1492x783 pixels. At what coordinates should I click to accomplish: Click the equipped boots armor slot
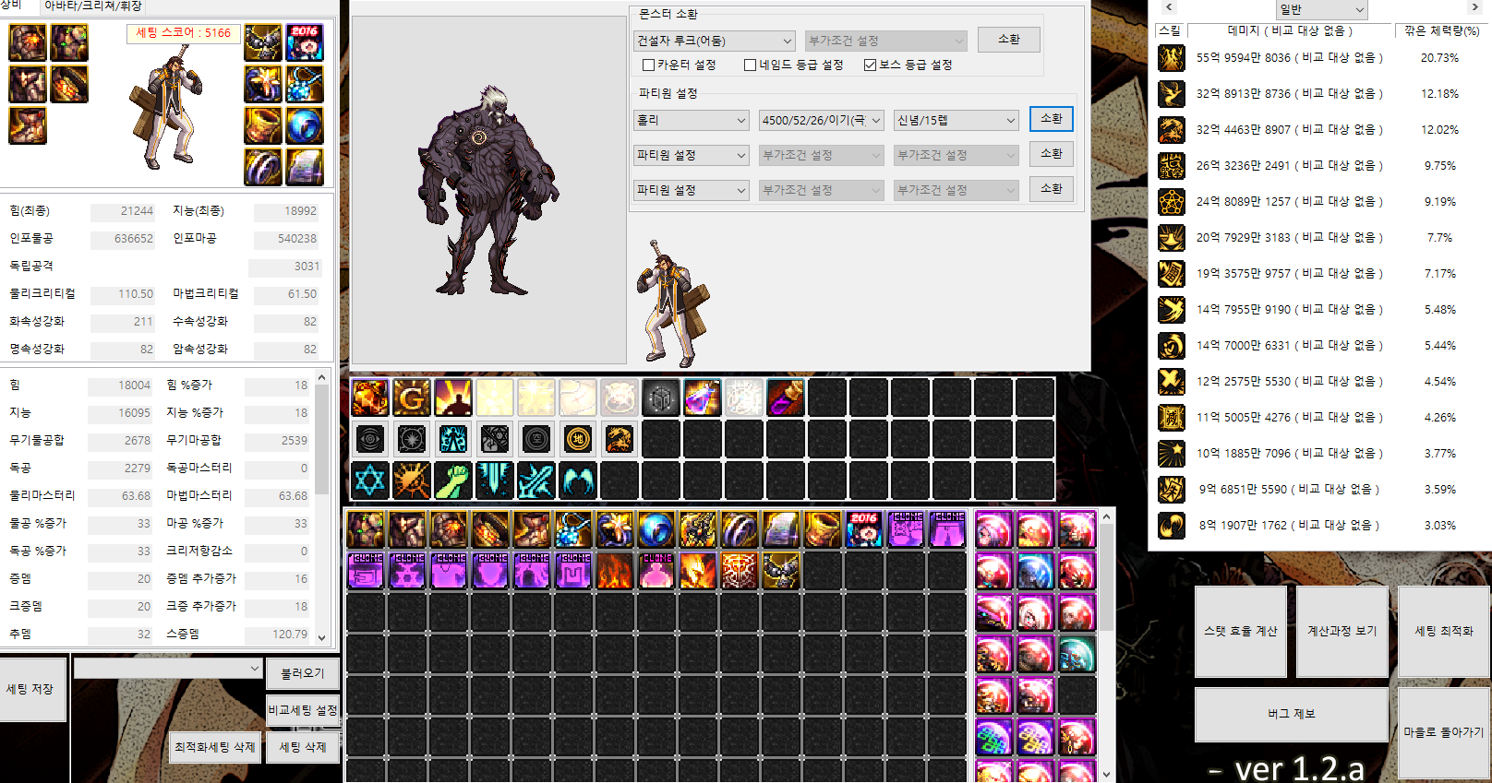click(x=28, y=125)
